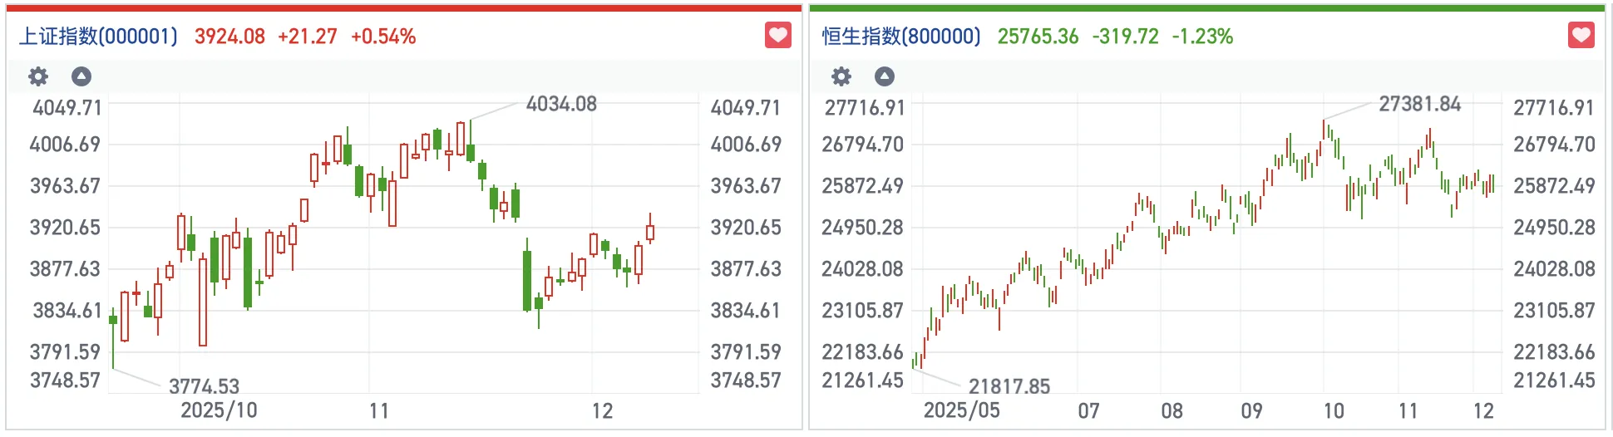Toggle favorite heart on 恒生指数 panel
Image resolution: width=1613 pixels, height=437 pixels.
coord(1581,36)
